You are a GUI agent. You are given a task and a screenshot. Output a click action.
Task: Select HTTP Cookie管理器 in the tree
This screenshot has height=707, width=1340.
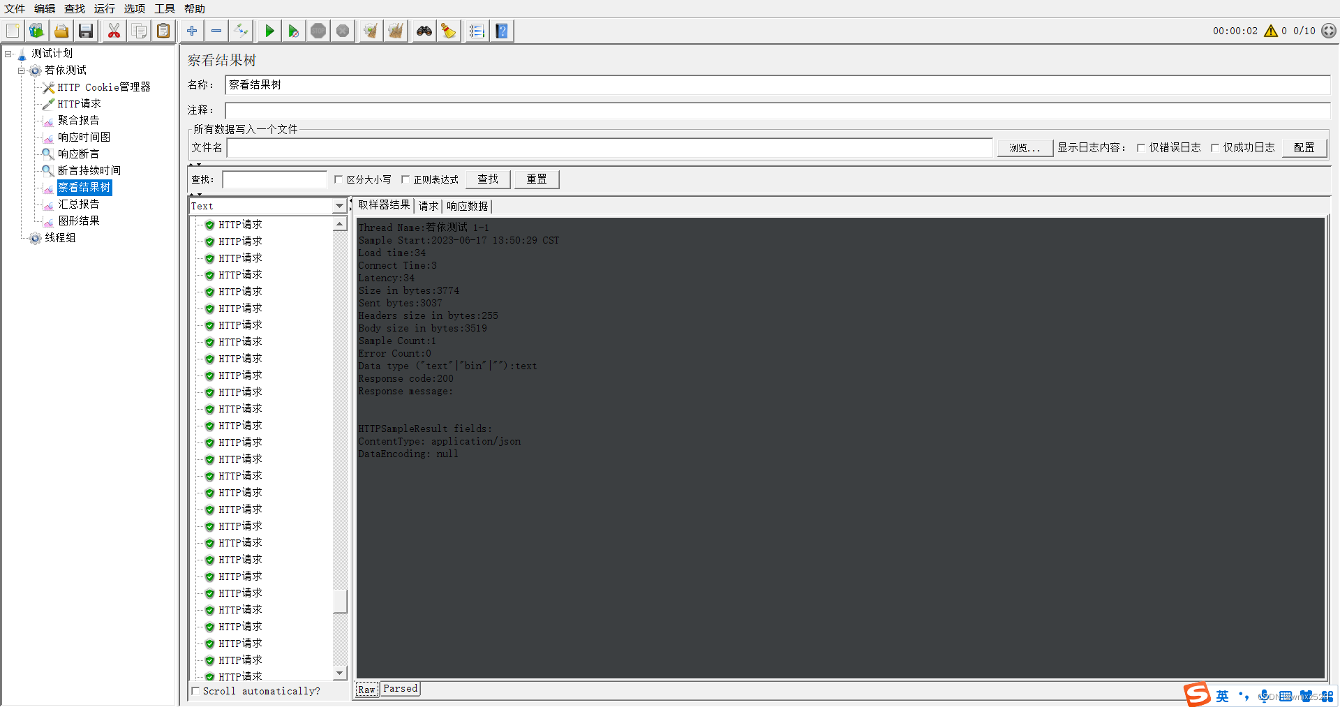[x=104, y=87]
